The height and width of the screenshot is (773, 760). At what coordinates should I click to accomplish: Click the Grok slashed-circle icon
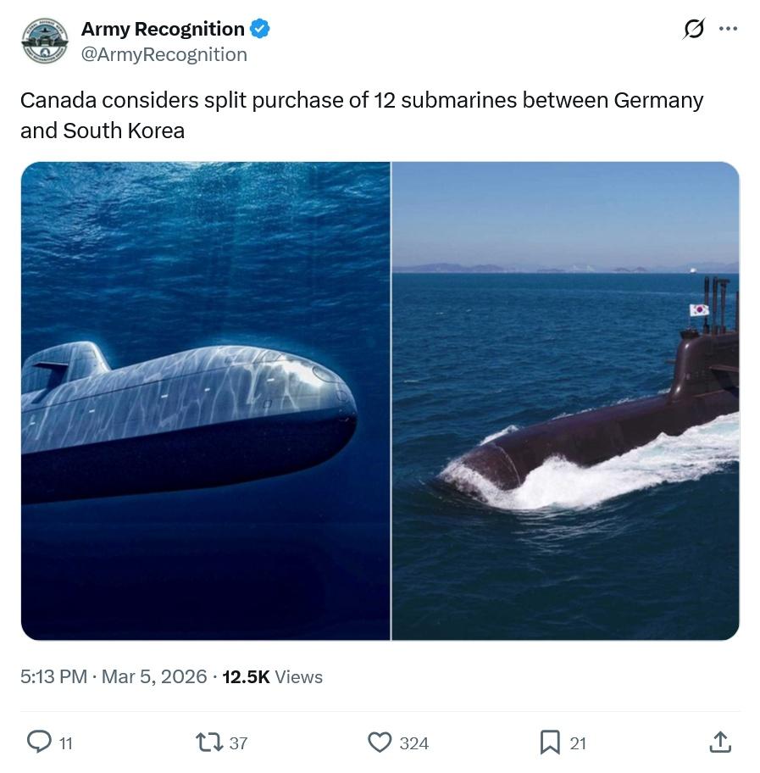coord(693,29)
